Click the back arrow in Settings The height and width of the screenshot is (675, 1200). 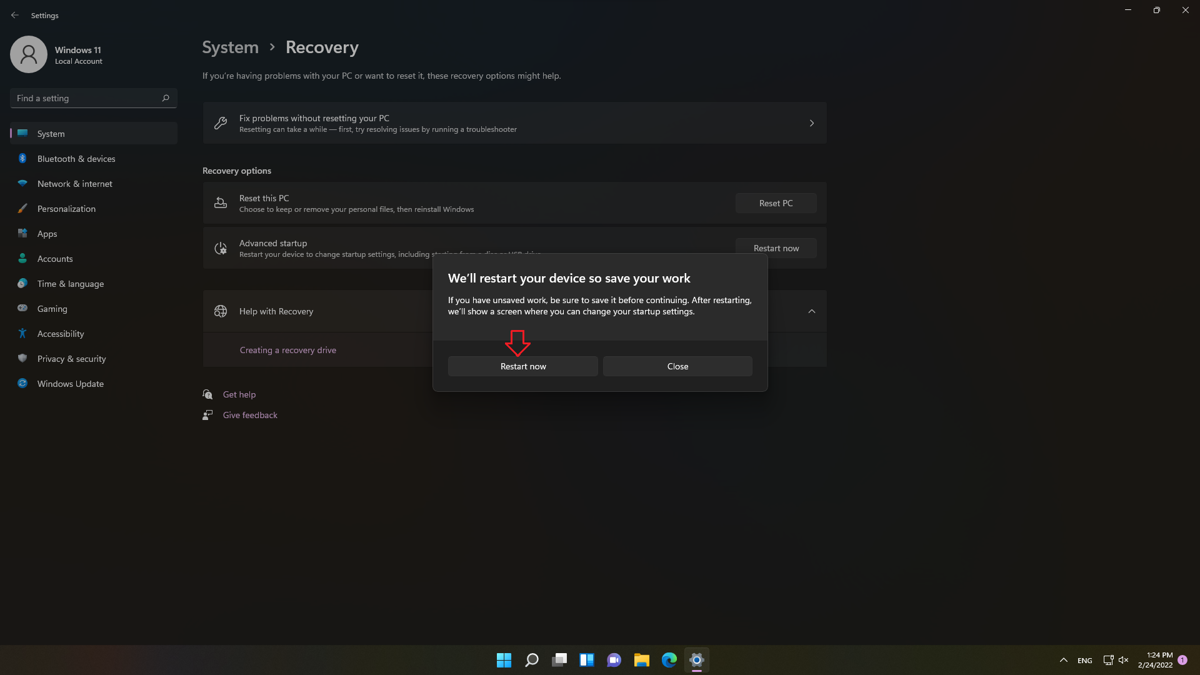tap(15, 15)
